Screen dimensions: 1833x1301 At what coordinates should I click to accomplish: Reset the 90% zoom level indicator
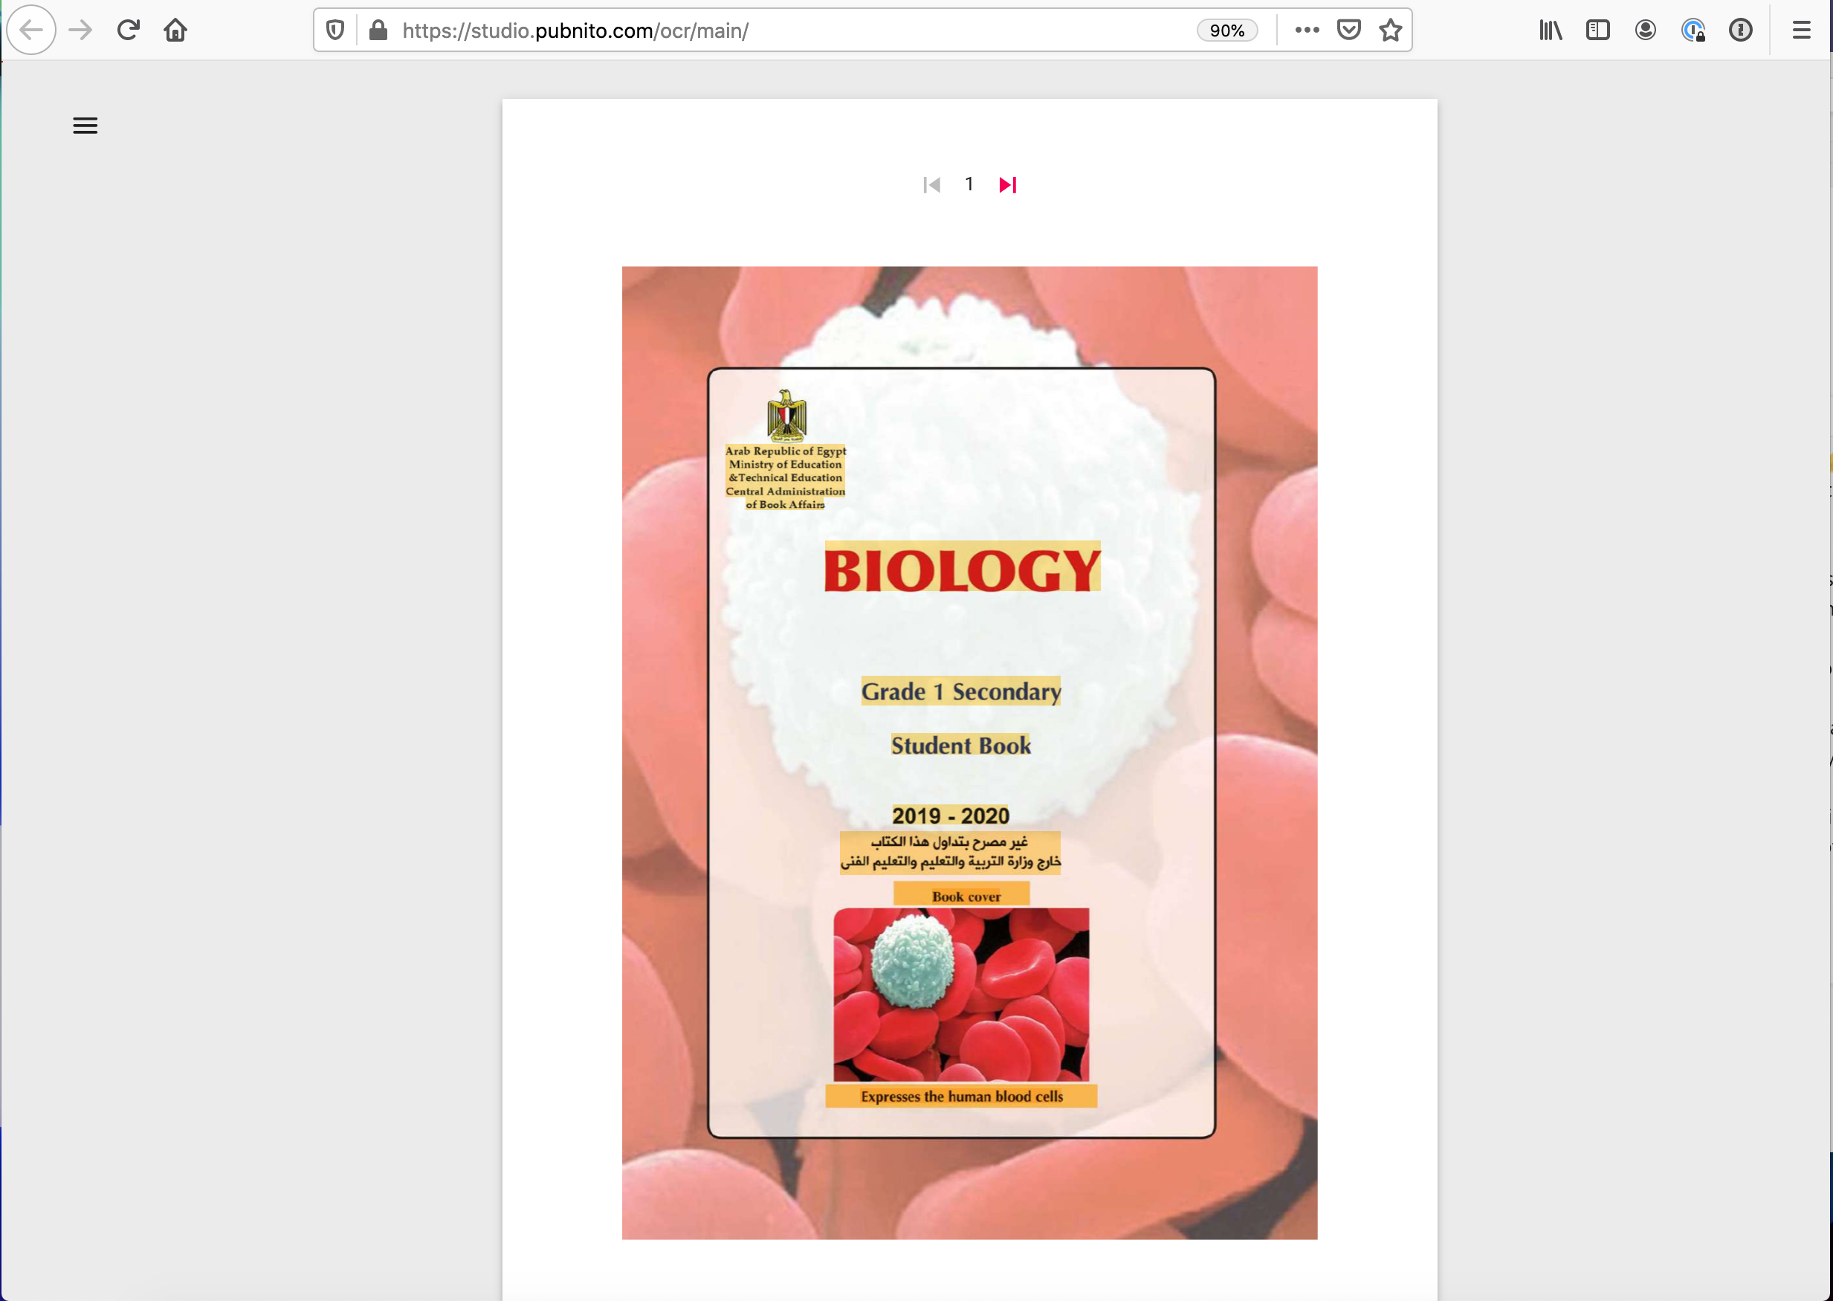[x=1226, y=30]
